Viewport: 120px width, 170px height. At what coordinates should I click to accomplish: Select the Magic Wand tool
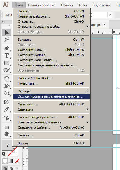point(7,40)
